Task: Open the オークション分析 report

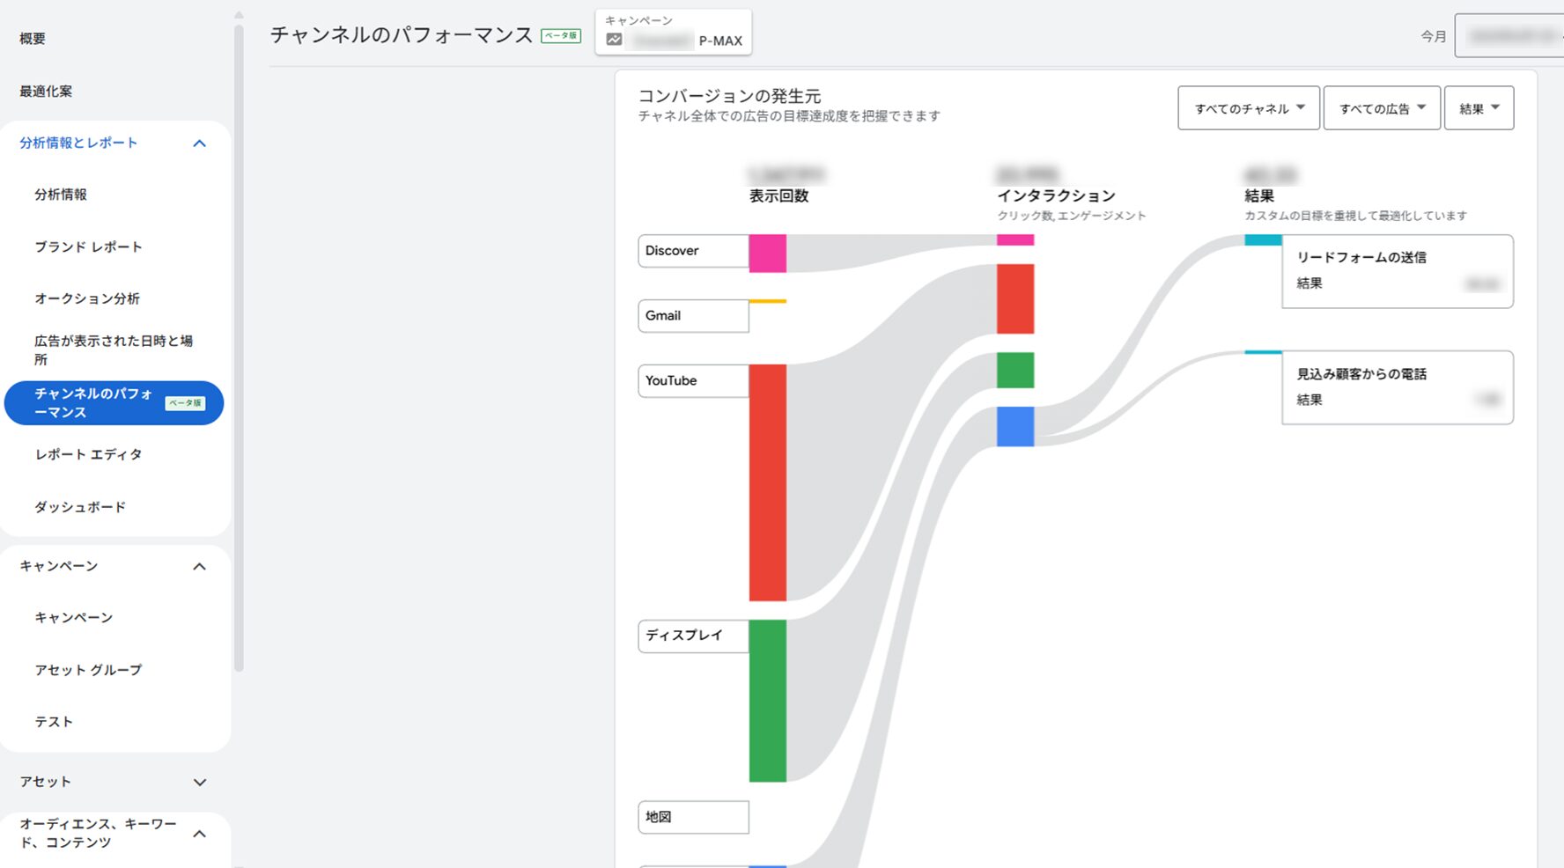Action: pos(87,298)
